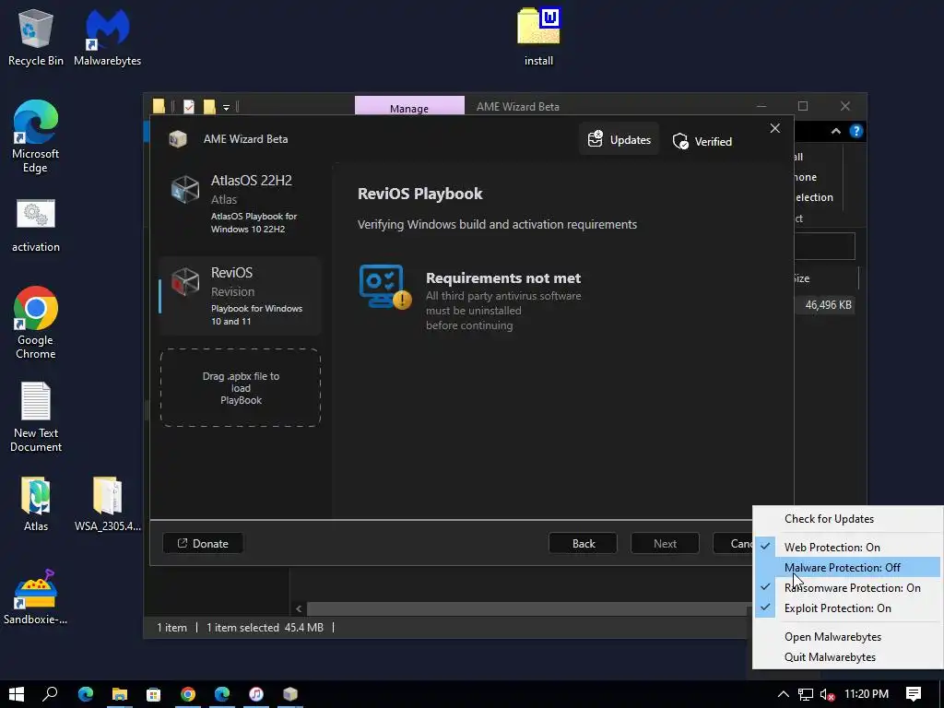
Task: Click the Donate button
Action: [203, 544]
